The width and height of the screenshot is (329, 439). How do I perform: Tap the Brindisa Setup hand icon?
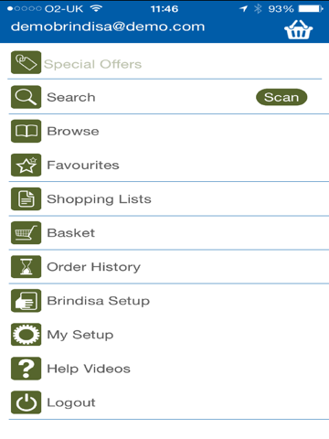(26, 301)
